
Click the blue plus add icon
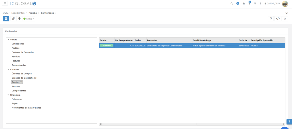coord(238,3)
